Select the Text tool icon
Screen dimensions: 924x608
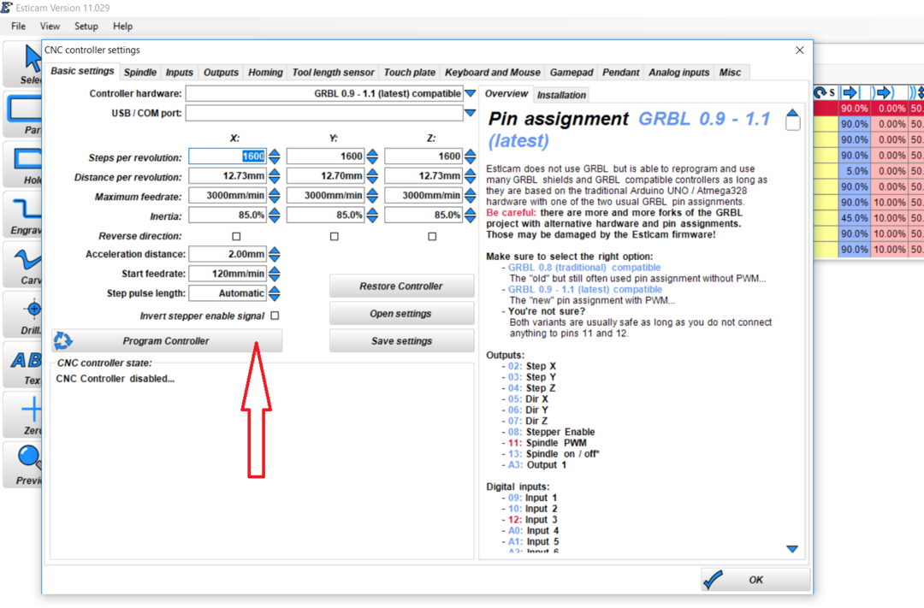click(x=26, y=364)
